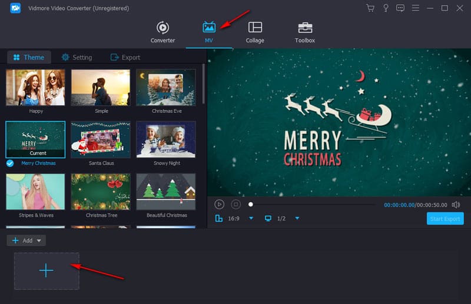471x304 pixels.
Task: Open the Setting tab in left panel
Action: [77, 57]
